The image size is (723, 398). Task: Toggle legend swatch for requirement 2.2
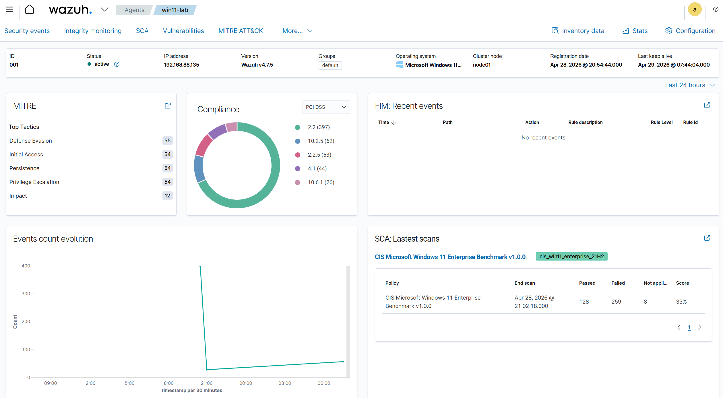298,127
